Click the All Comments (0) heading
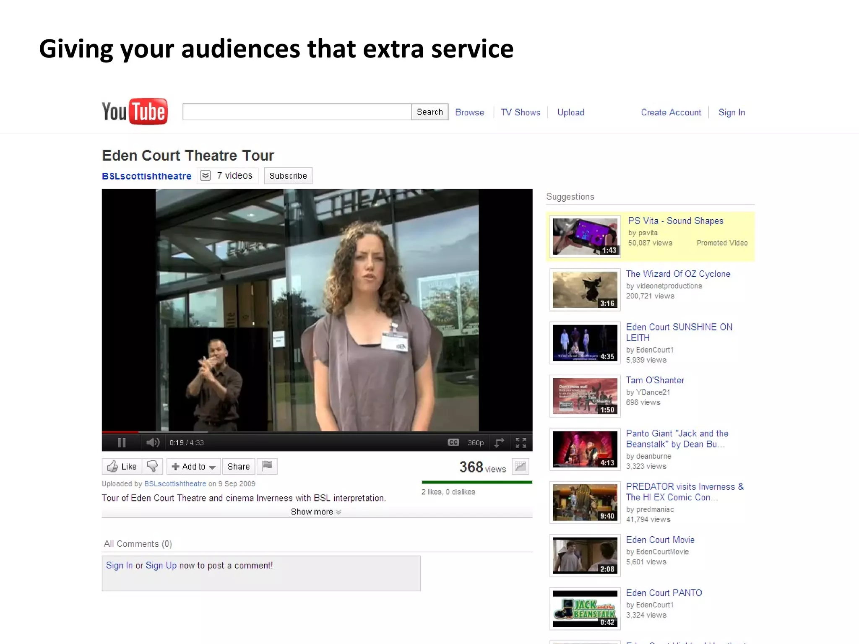859x644 pixels. click(138, 544)
